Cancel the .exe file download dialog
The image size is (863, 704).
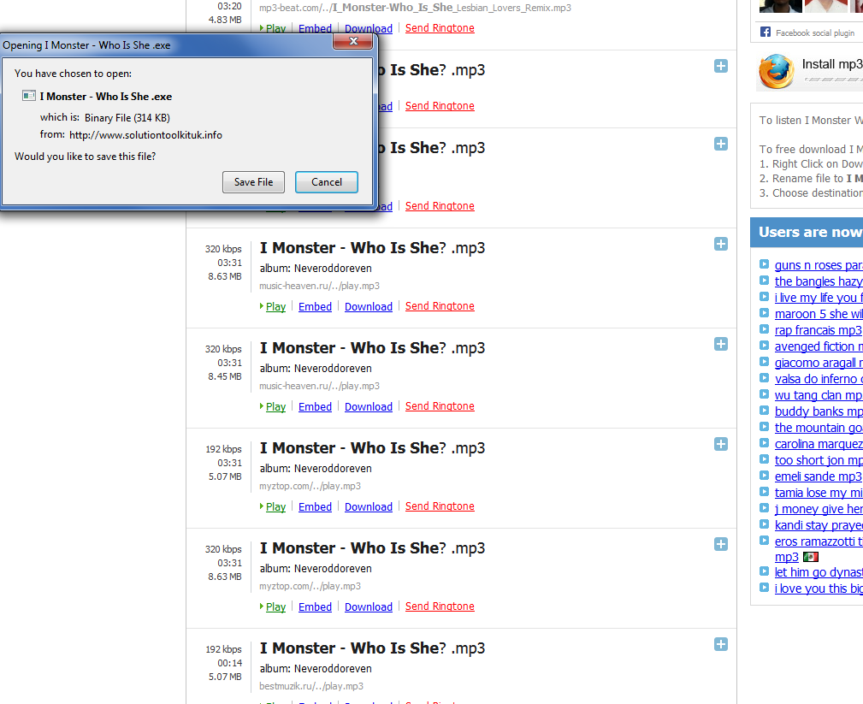pos(326,182)
